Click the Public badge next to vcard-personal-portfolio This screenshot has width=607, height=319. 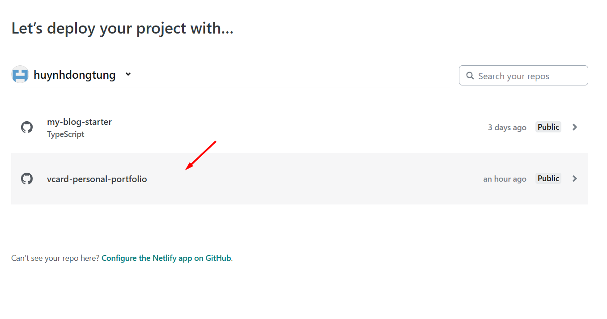[548, 178]
